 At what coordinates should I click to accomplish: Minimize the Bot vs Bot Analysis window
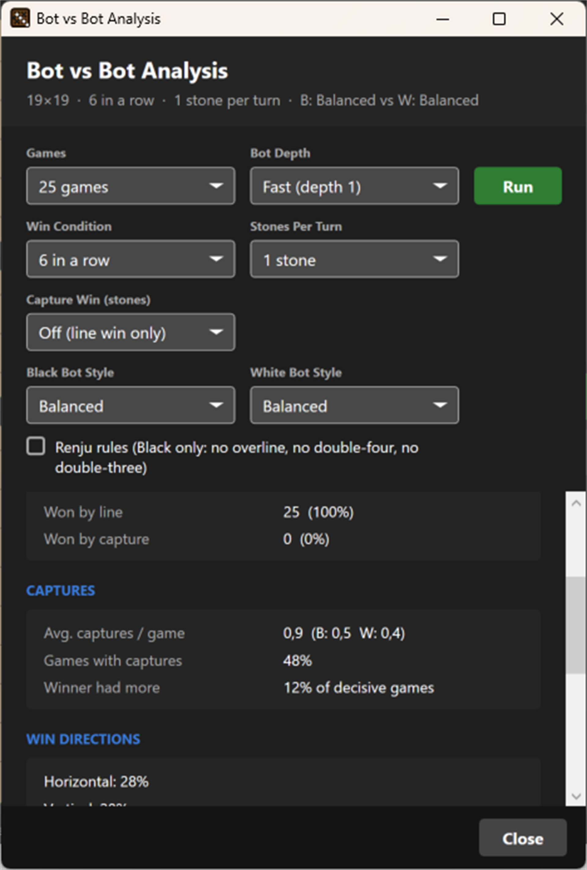click(x=442, y=19)
